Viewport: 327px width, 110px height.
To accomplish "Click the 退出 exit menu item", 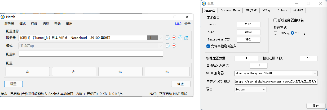I will coord(69,24).
